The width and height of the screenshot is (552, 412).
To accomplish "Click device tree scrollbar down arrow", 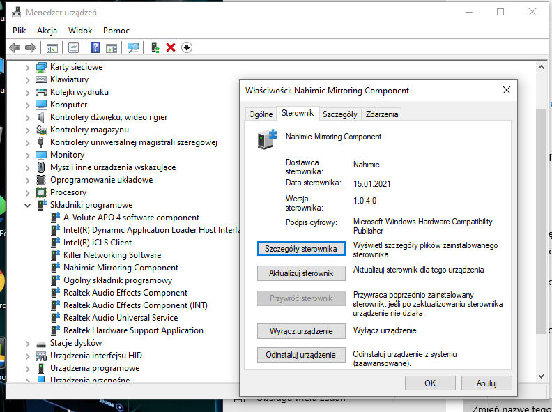I will 541,376.
